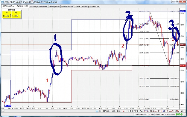187x117 pixels.
Task: Click the -38.2% (1.5060) Fibonacci label
Action: pyautogui.click(x=144, y=86)
